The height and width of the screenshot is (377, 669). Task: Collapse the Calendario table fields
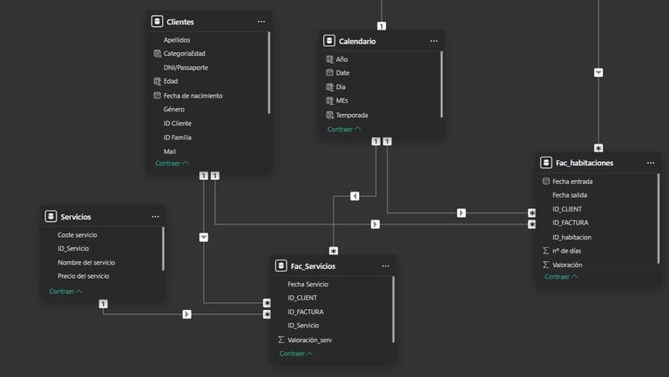pos(344,129)
